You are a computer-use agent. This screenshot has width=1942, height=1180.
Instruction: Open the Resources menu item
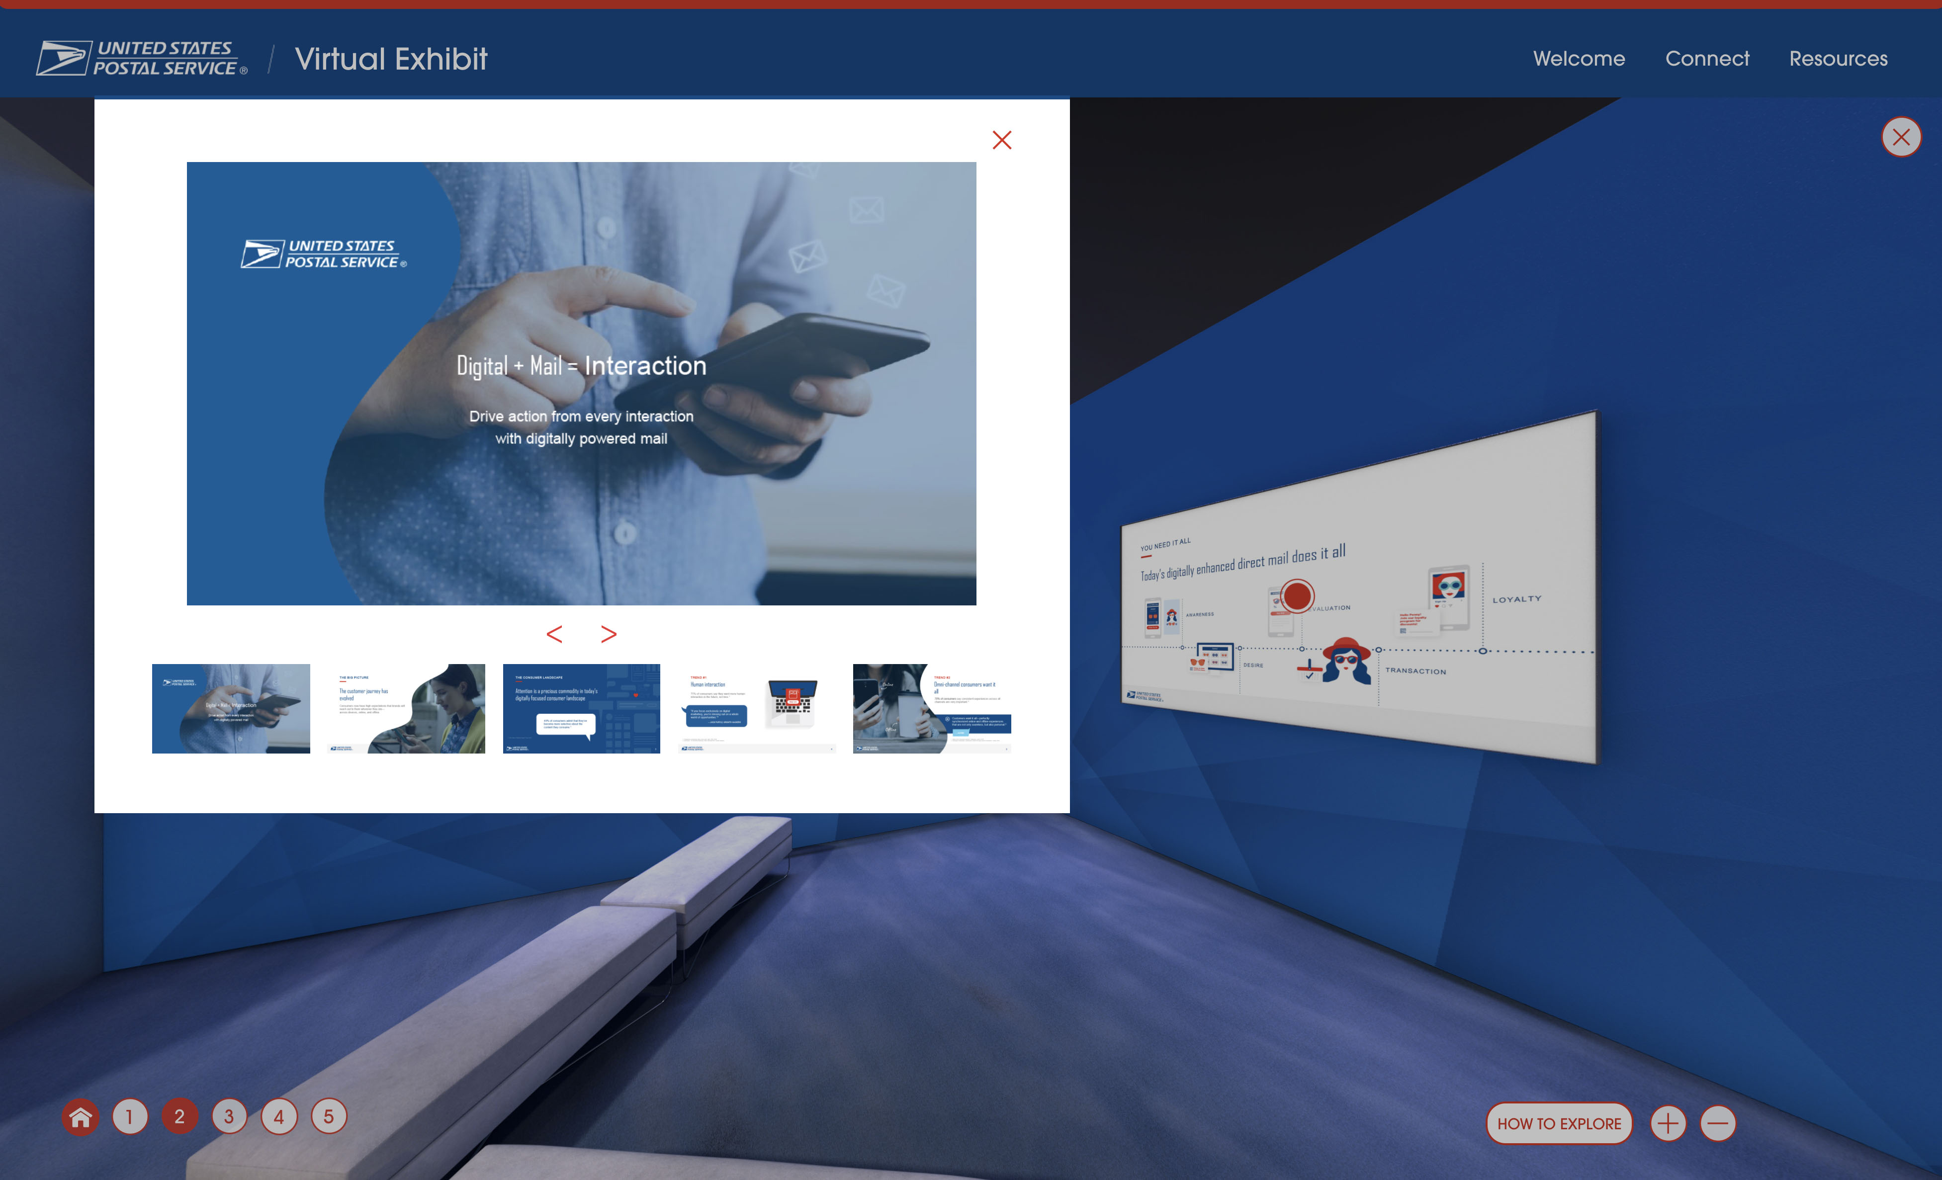1838,58
